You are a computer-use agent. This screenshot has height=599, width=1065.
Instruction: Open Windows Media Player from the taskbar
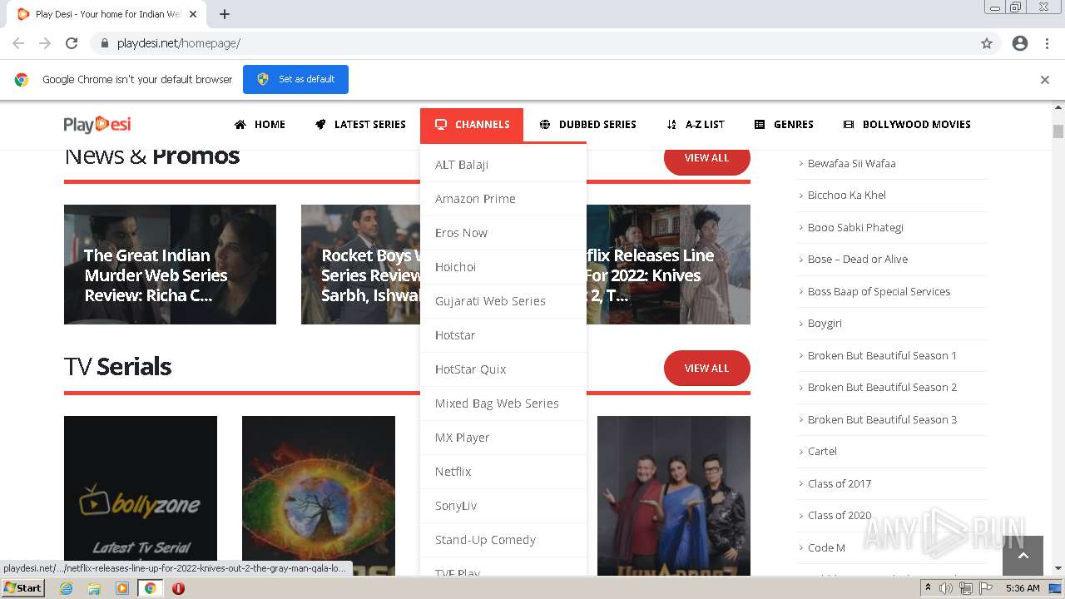pyautogui.click(x=122, y=588)
